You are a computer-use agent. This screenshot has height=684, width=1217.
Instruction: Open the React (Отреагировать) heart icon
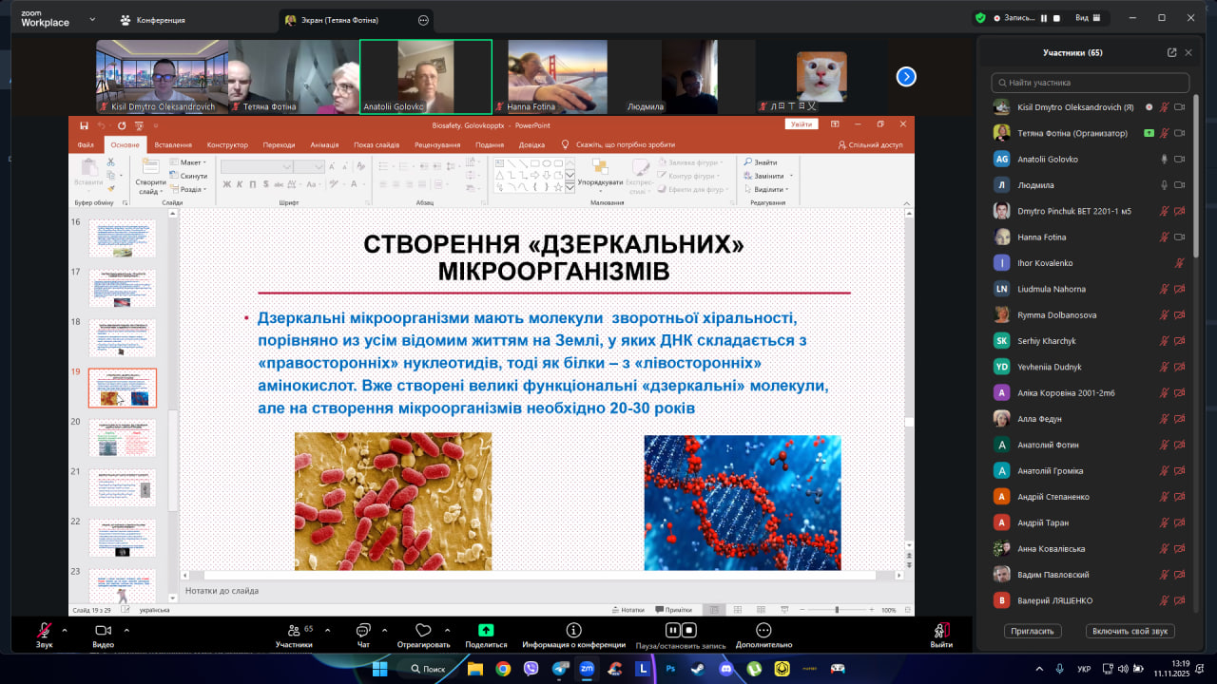pyautogui.click(x=423, y=631)
